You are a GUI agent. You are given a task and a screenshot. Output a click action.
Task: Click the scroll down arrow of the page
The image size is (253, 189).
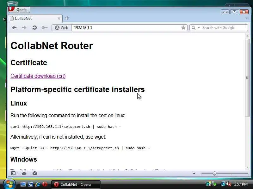pos(248,167)
